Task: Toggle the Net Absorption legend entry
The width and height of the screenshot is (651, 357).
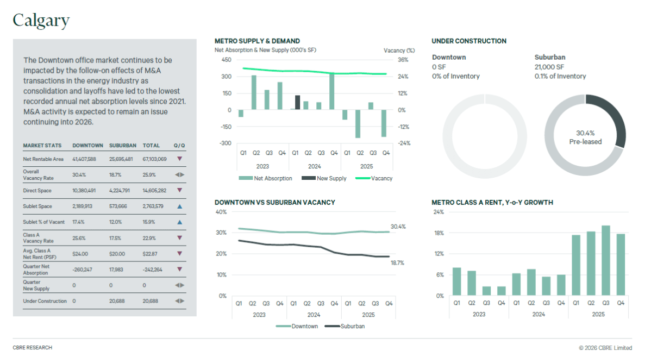Action: tap(266, 178)
